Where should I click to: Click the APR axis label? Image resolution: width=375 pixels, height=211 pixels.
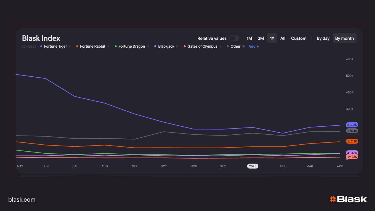[x=340, y=166]
